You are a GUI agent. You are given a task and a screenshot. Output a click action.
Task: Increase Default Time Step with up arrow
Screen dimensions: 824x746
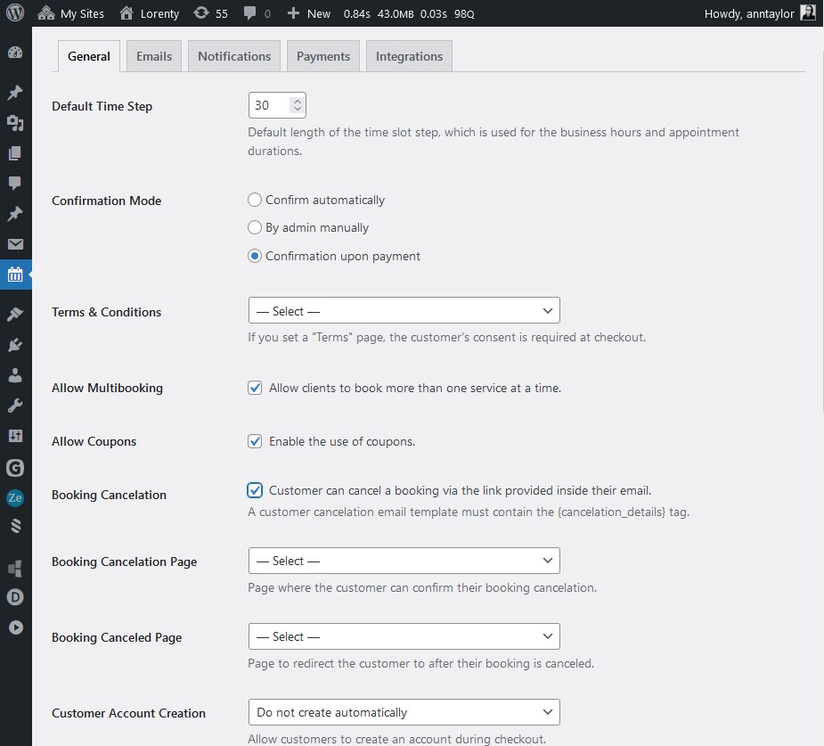298,101
